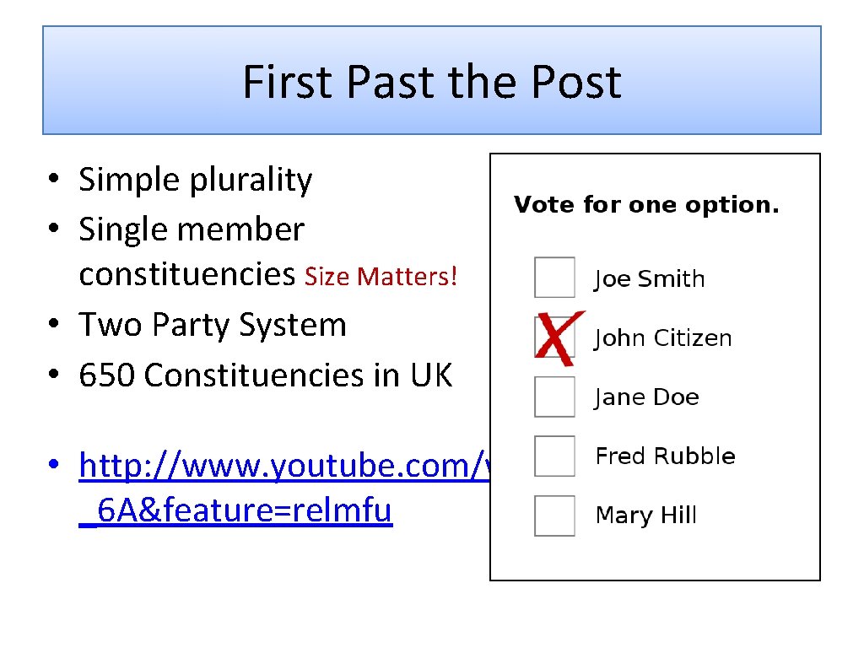Tick the checkbox beside Joe Smith
The width and height of the screenshot is (864, 648).
554,278
